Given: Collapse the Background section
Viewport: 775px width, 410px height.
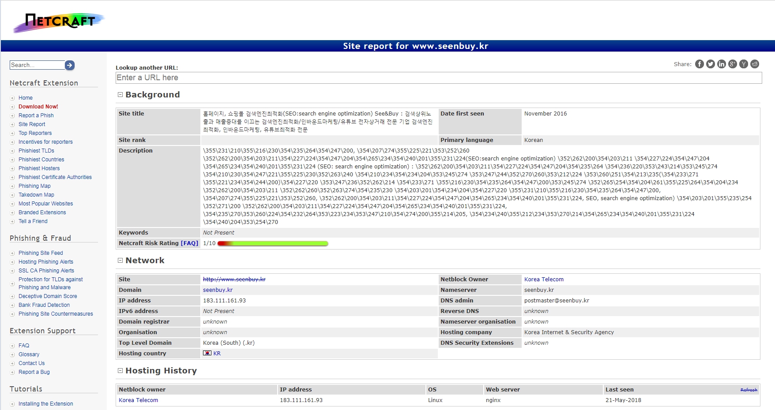Looking at the screenshot, I should (x=120, y=95).
